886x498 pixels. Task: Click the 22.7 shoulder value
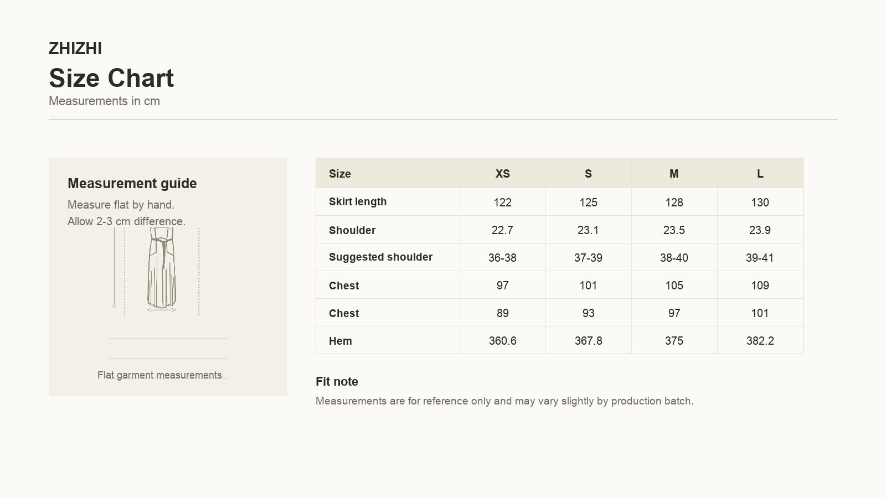coord(502,230)
